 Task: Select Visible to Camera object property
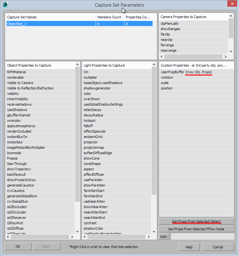click(20, 83)
